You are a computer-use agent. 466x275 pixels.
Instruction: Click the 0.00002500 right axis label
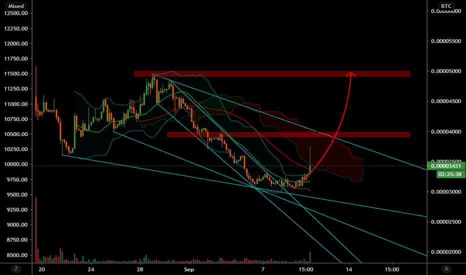click(446, 222)
